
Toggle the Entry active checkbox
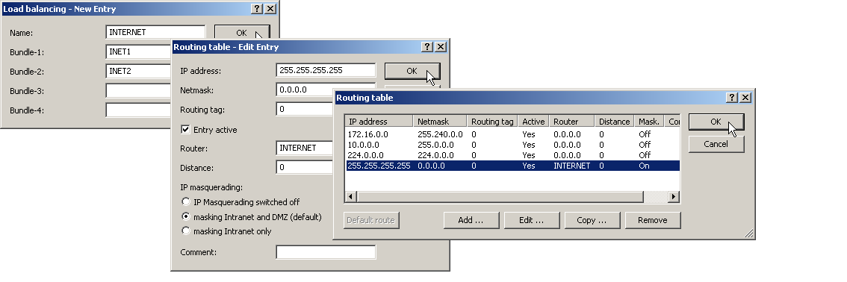coord(185,129)
